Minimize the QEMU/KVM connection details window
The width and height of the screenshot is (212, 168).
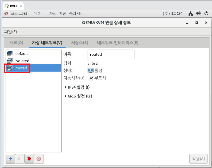187,23
